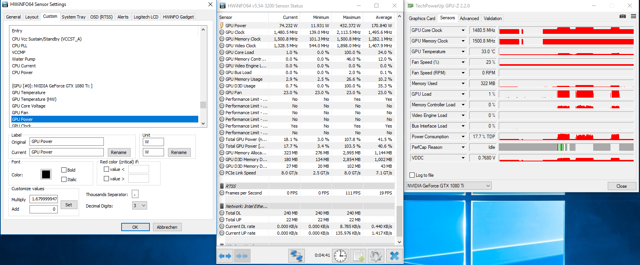Click the Close button in GPU-Z

coord(622,186)
